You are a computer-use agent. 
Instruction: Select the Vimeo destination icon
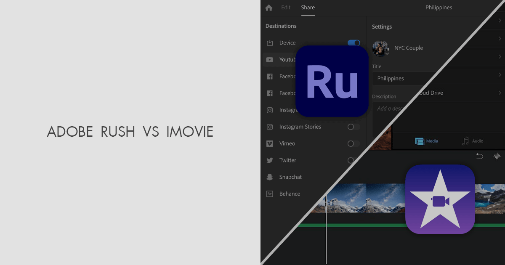point(269,143)
